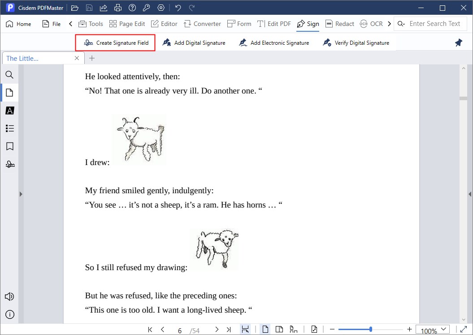The image size is (473, 335).
Task: Switch to the Redact tab
Action: (340, 24)
